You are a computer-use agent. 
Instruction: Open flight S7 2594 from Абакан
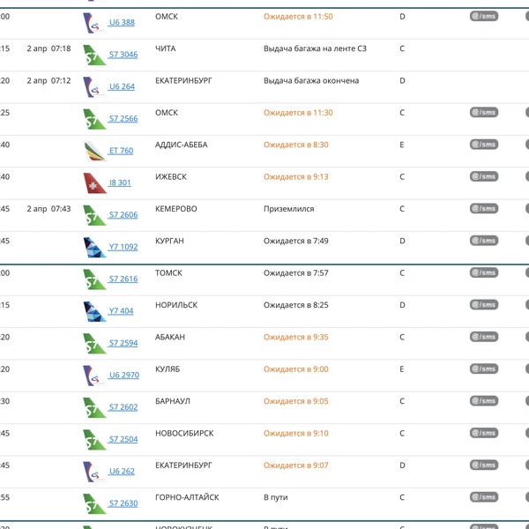(x=123, y=343)
